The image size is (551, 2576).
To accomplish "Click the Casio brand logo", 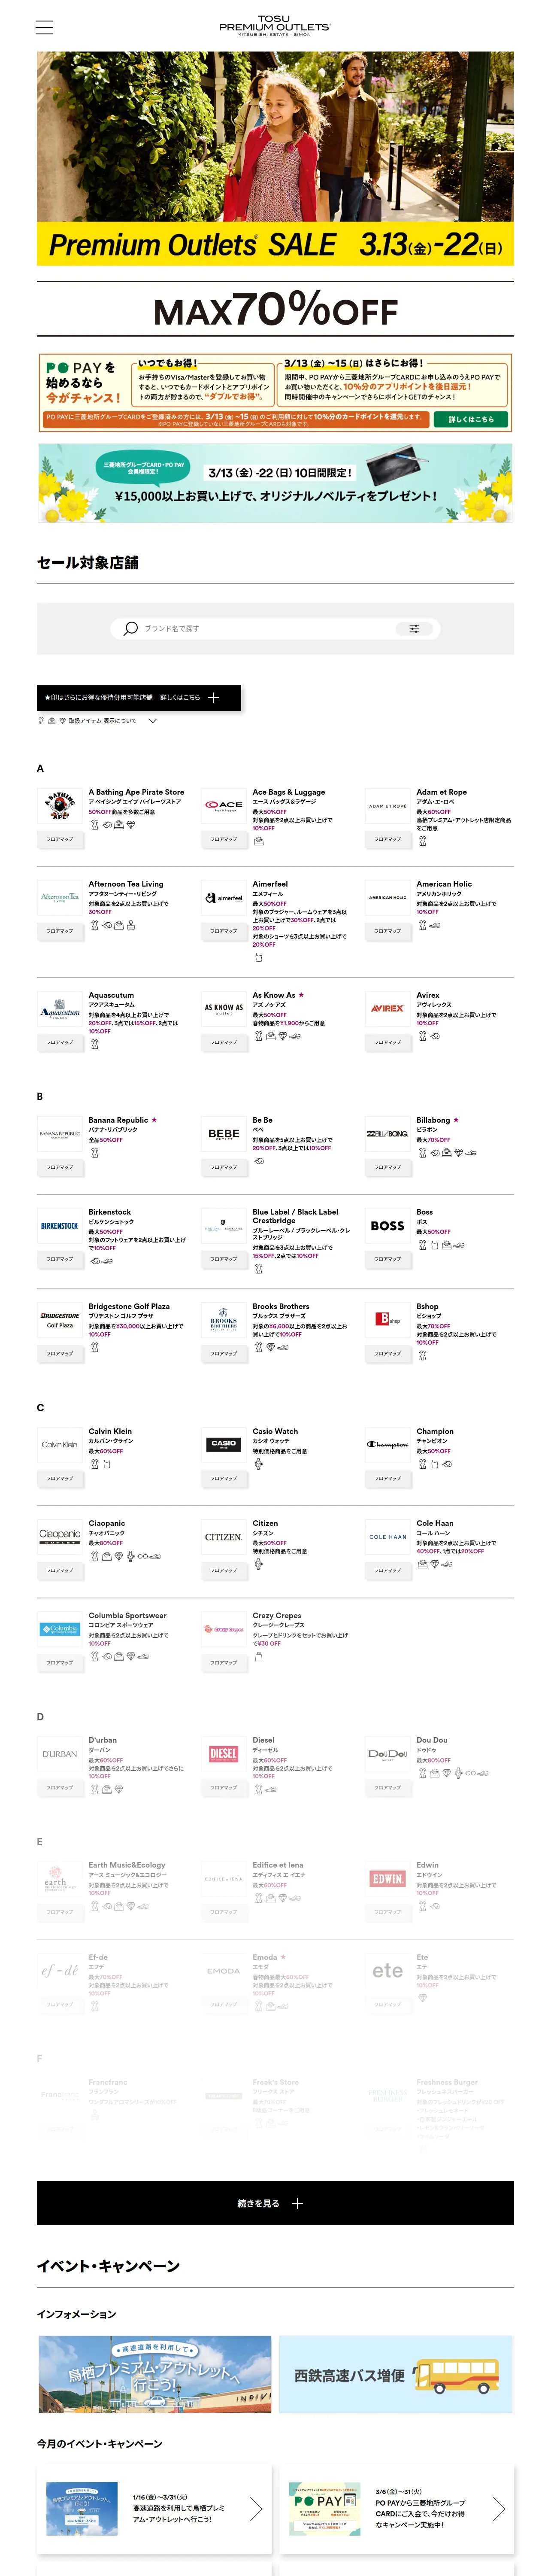I will tap(224, 1444).
